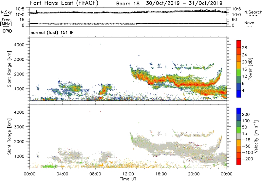262x181 pixels.
Task: Click the '20:00' time tick label
Action: click(194, 174)
